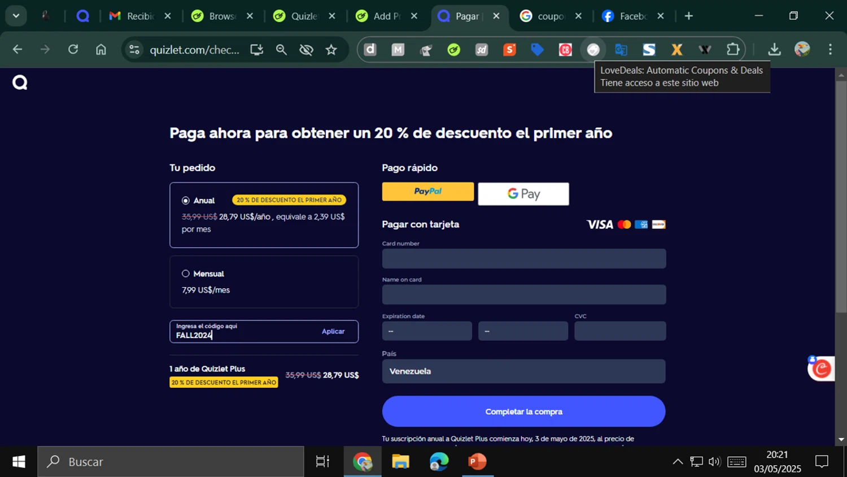Open the expiration month field
This screenshot has height=477, width=847.
click(x=427, y=331)
